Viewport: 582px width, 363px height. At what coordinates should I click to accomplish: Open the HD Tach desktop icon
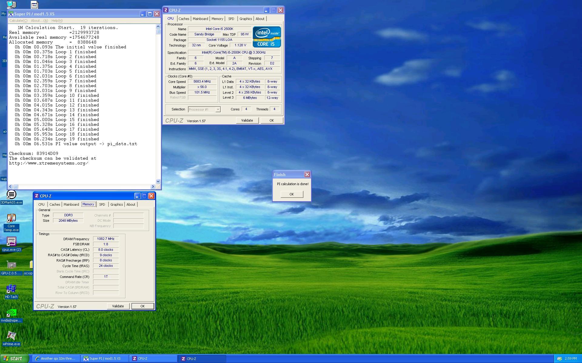pos(11,291)
